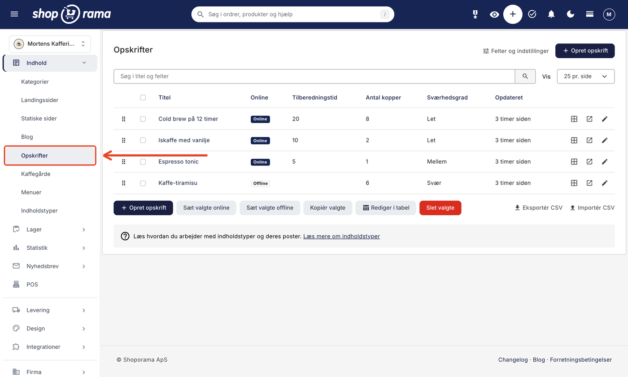Check the Iskaffe med vanilje checkbox

click(143, 140)
